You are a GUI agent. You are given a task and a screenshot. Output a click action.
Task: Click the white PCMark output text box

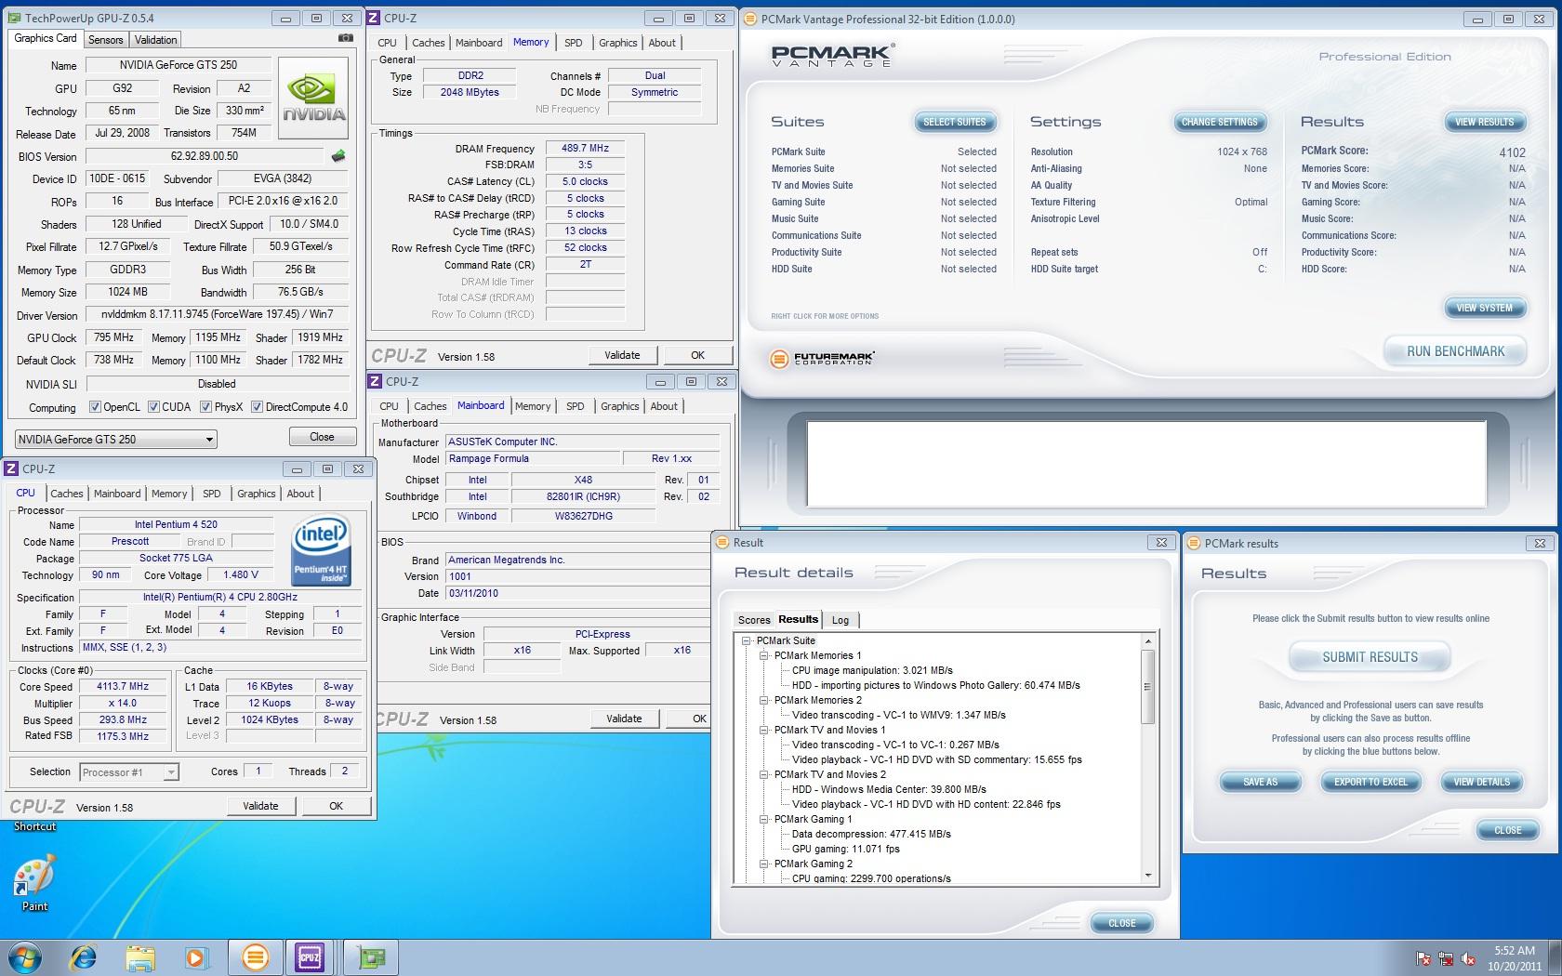tap(1146, 463)
